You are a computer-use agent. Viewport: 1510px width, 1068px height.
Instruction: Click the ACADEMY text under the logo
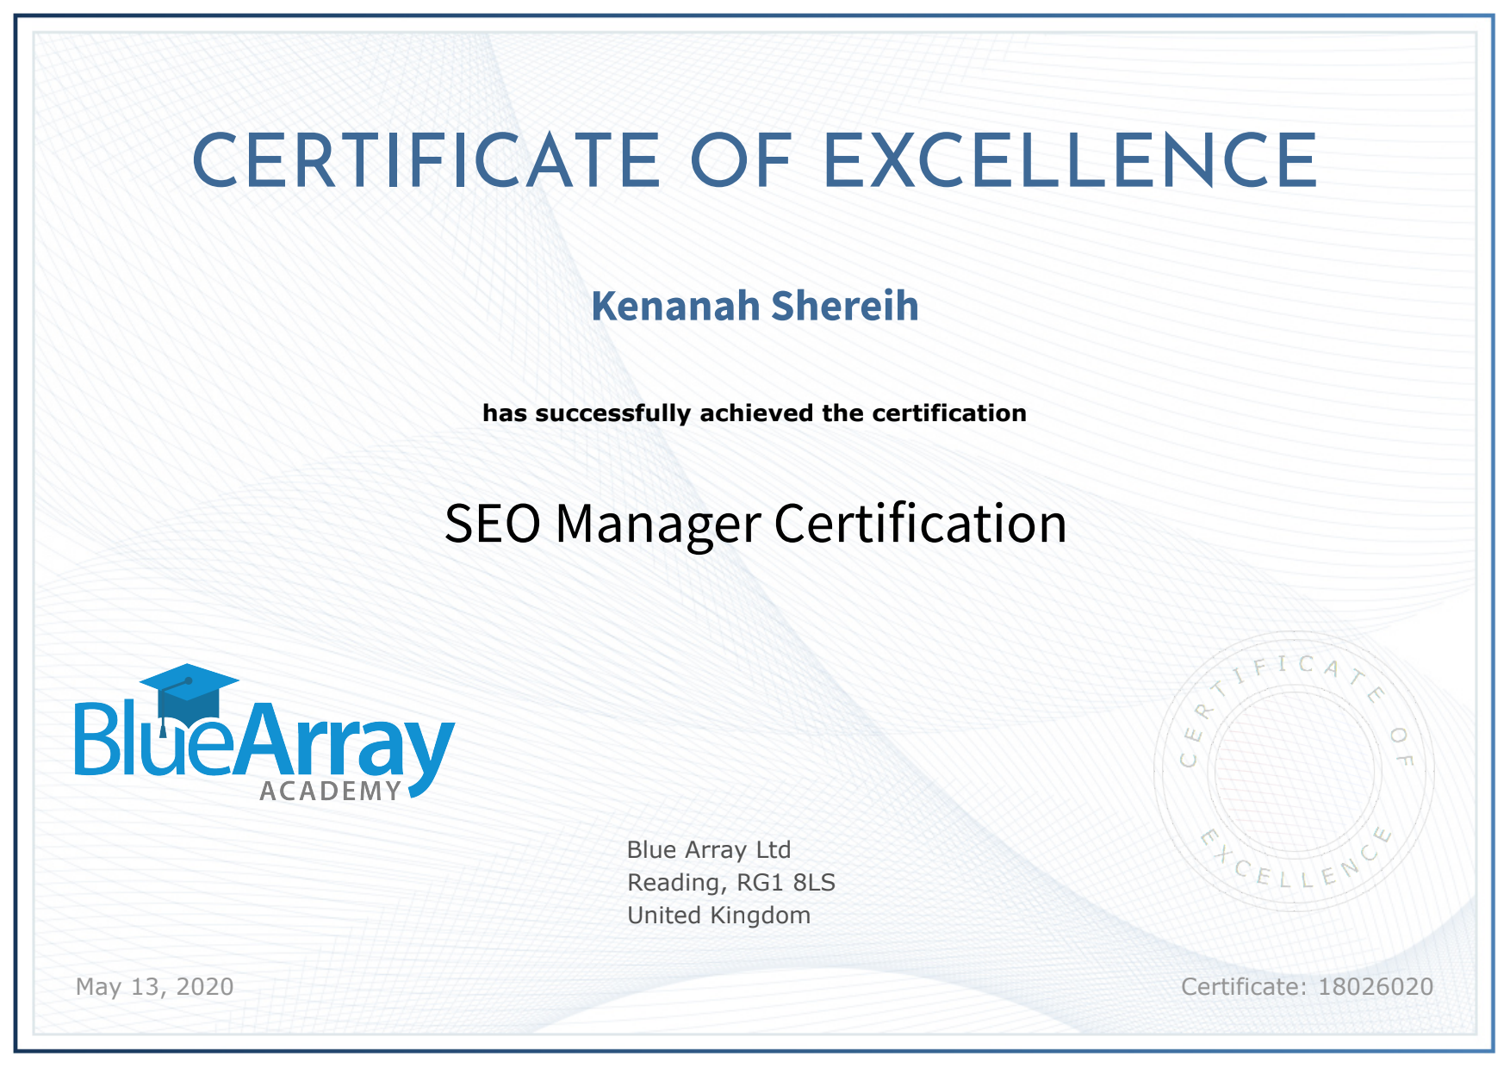(x=331, y=792)
